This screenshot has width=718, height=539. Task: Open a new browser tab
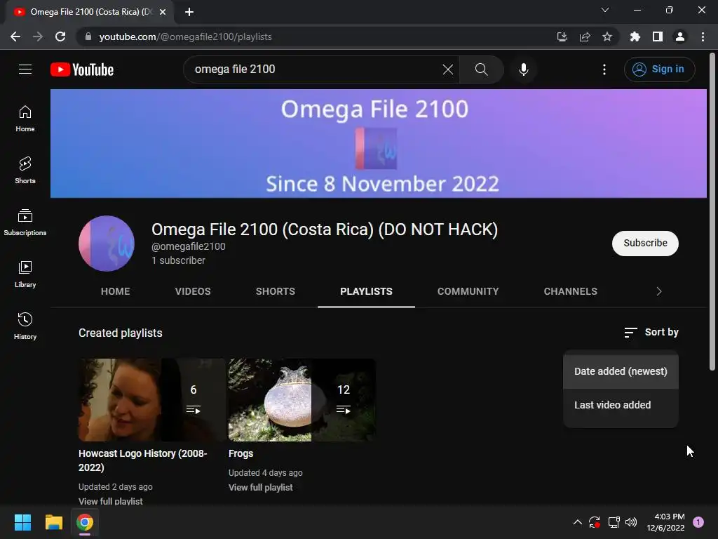point(189,12)
